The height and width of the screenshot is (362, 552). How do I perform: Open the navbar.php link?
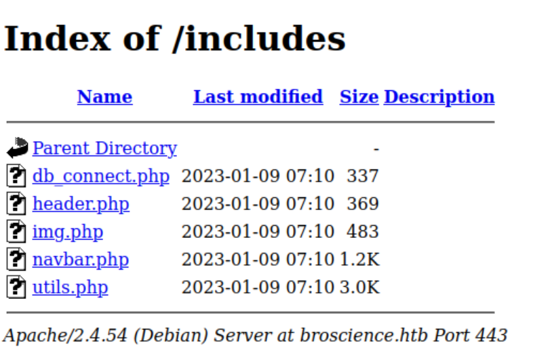coord(80,260)
